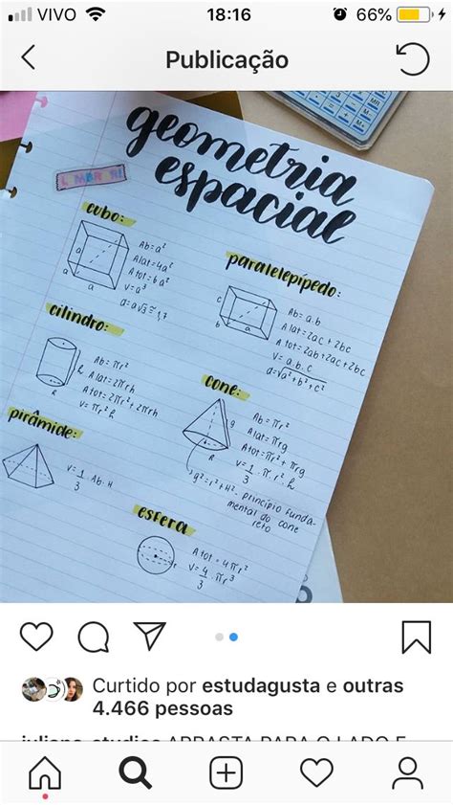The width and height of the screenshot is (453, 805).
Task: Select the blue second carousel dot
Action: tap(234, 637)
